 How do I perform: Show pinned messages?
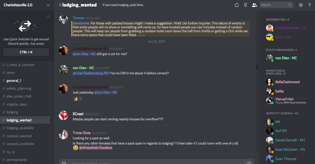(245, 5)
